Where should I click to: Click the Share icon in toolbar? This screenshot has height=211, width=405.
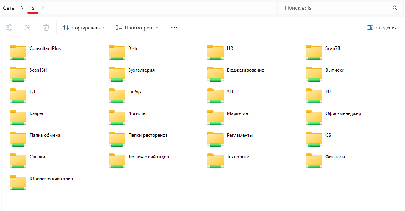pyautogui.click(x=28, y=27)
